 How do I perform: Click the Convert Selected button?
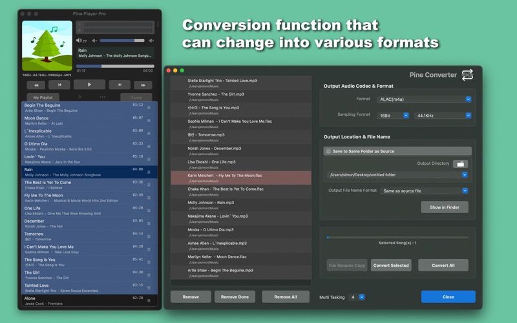(x=391, y=266)
